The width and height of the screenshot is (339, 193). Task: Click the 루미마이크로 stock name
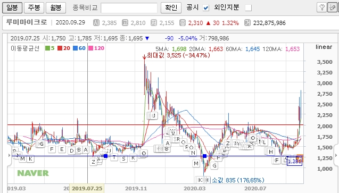click(27, 22)
